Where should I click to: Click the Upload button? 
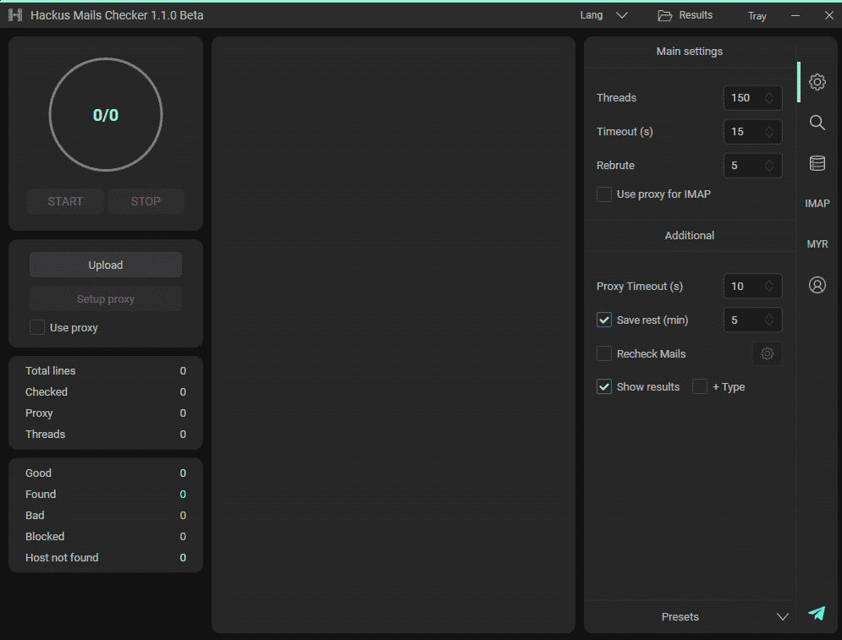pos(106,265)
